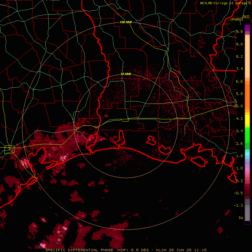Viewport: 252px width, 252px height.
Task: Click the -1.3 legend value
Action: (238, 206)
